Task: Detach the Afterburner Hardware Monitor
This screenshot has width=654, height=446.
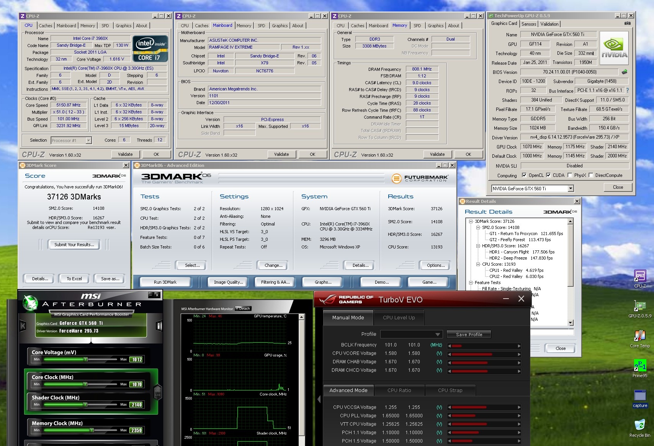Action: [243, 309]
